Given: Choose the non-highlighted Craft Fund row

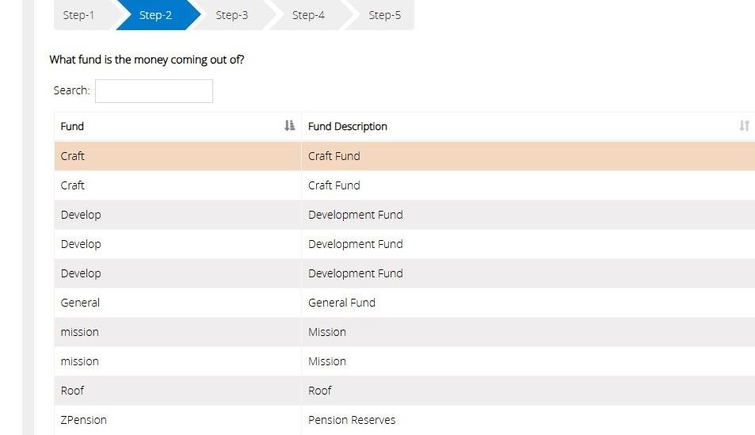Looking at the screenshot, I should coord(405,185).
